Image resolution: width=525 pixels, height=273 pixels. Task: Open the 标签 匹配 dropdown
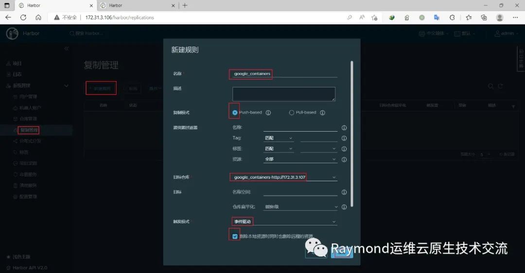click(279, 149)
